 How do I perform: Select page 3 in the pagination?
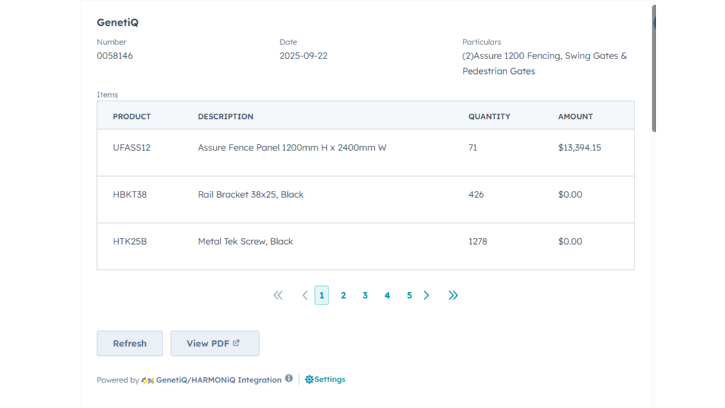365,295
